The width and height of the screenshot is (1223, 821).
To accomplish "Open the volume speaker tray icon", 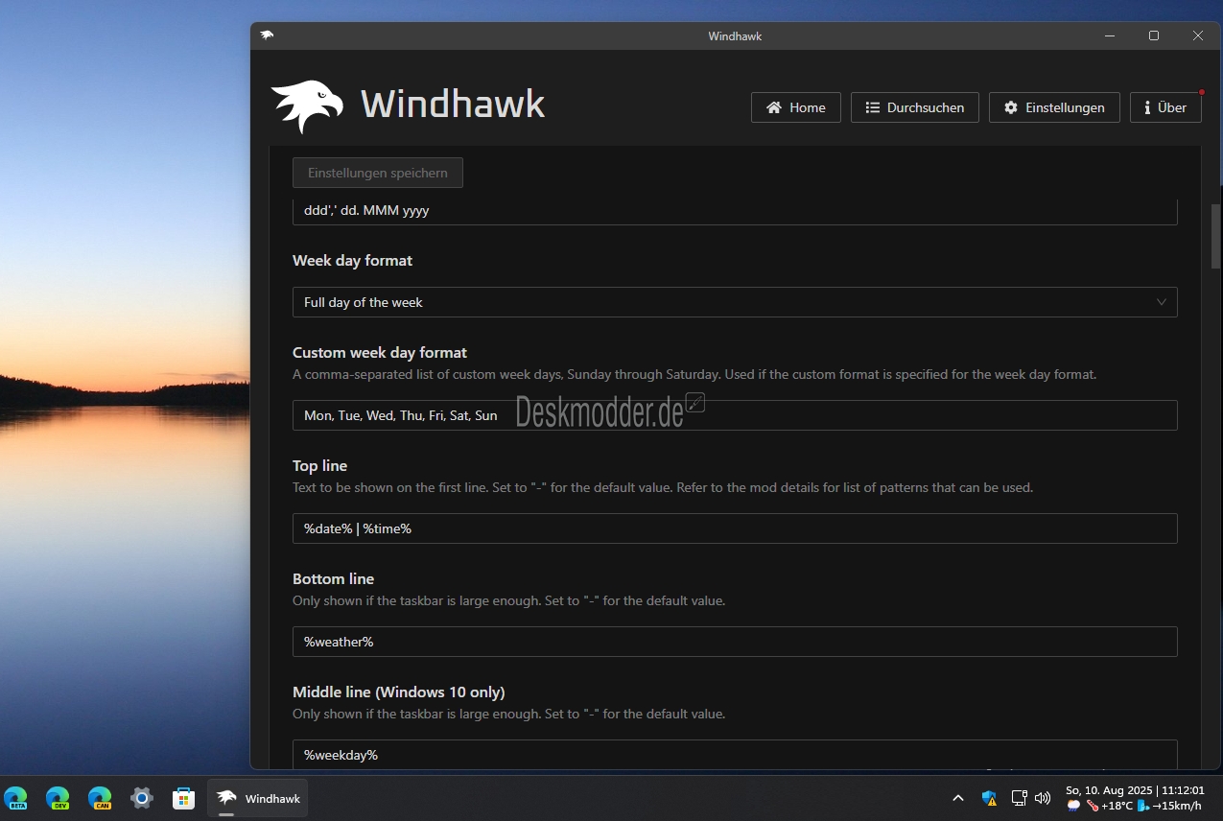I will pyautogui.click(x=1043, y=798).
